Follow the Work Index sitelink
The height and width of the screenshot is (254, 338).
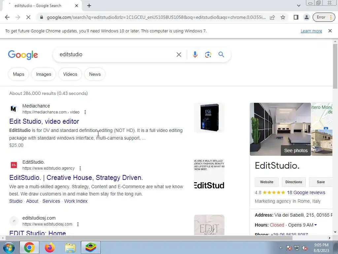click(76, 201)
